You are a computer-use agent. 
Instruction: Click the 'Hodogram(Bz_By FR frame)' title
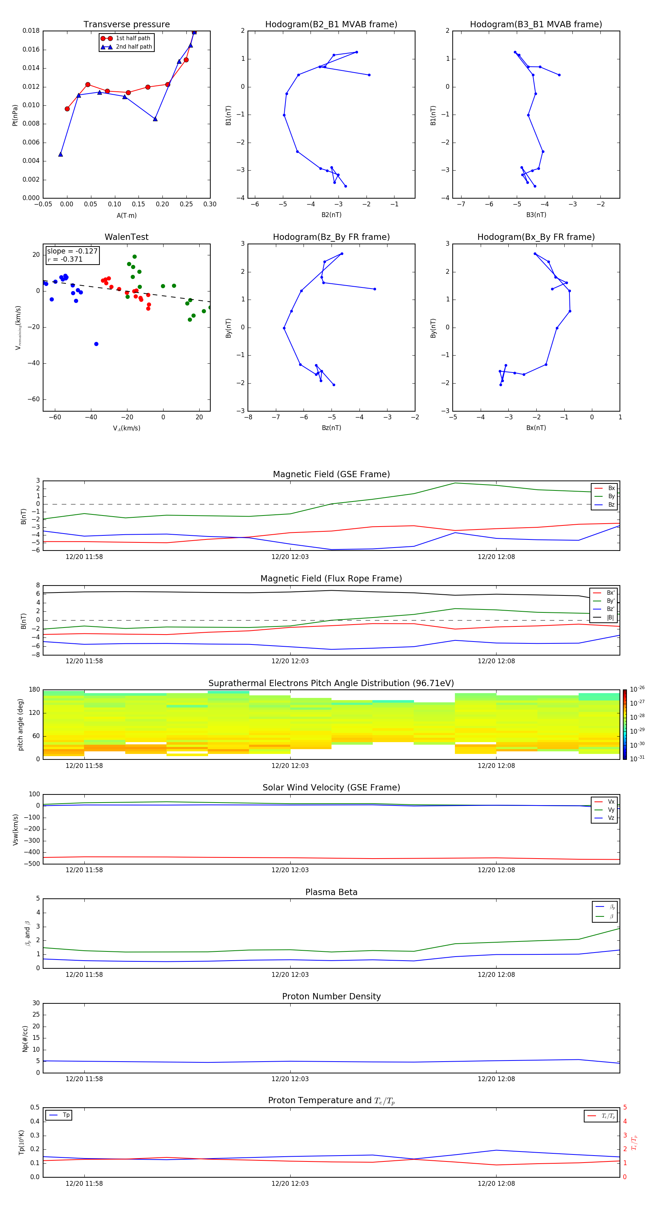tap(331, 237)
